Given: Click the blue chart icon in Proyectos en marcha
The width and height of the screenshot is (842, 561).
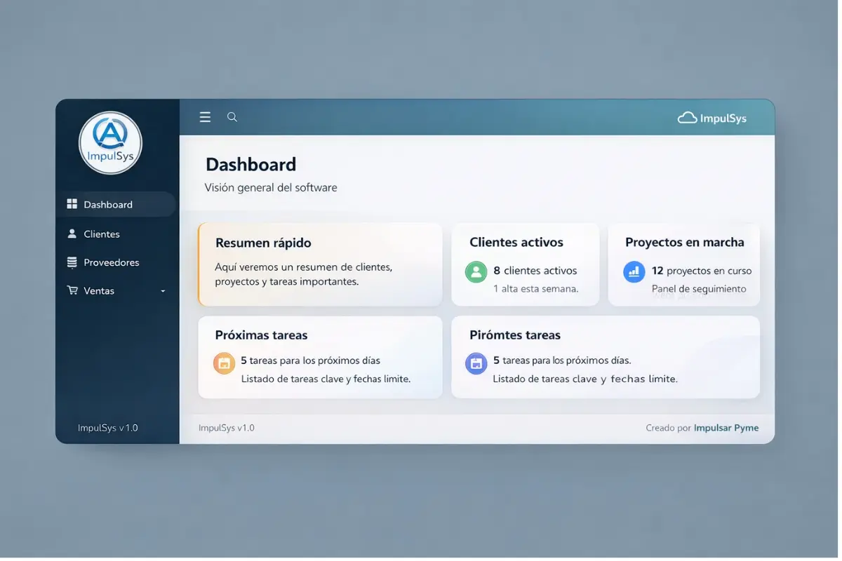Looking at the screenshot, I should [x=634, y=271].
